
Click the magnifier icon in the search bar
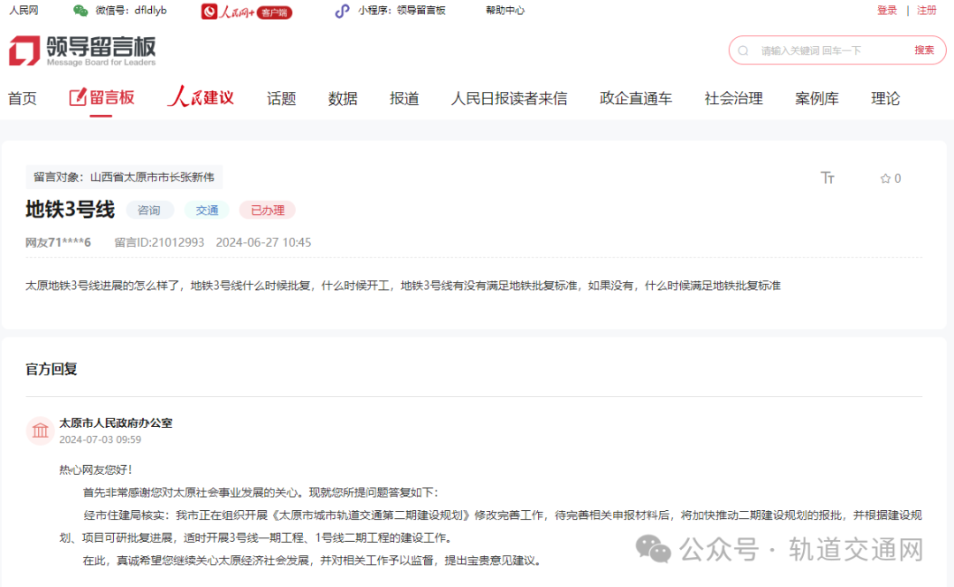click(x=743, y=50)
